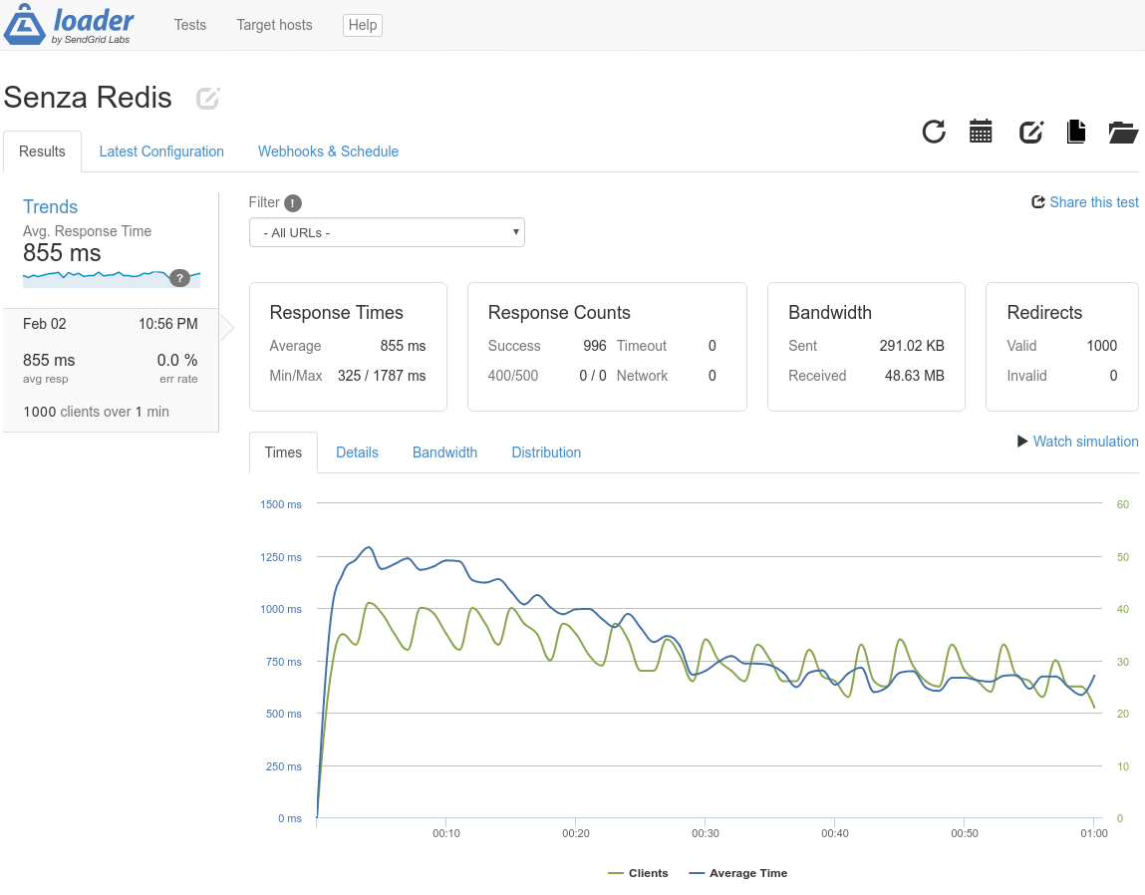Clone this test using the document icon
The image size is (1145, 895).
(x=1076, y=132)
